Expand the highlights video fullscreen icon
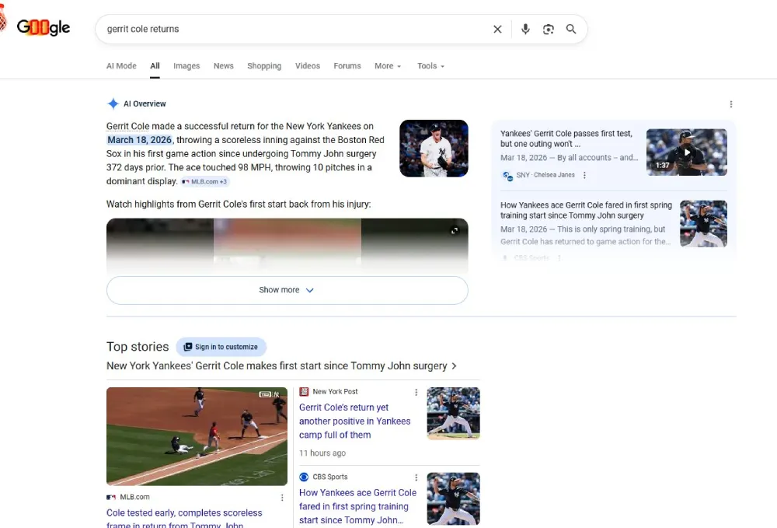Viewport: 777px width, 528px height. (x=455, y=230)
